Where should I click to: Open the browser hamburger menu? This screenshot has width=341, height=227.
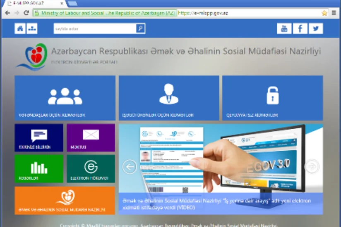334,13
